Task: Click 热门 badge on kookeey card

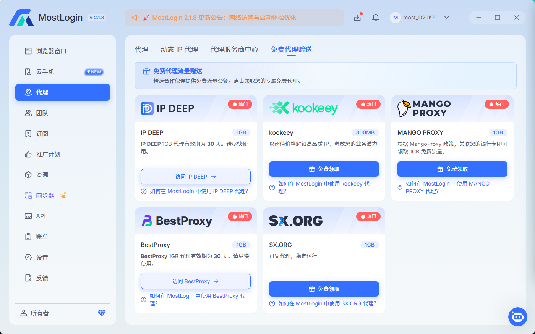Action: [368, 104]
